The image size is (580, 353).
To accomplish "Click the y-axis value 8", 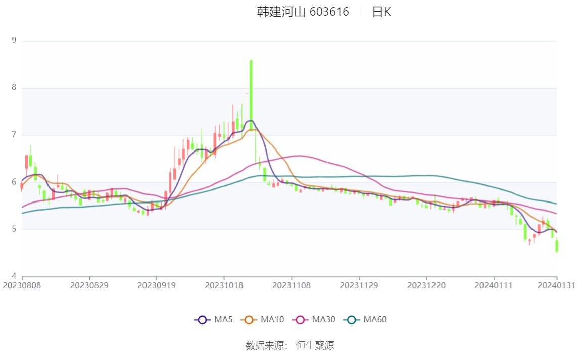I will pos(14,87).
